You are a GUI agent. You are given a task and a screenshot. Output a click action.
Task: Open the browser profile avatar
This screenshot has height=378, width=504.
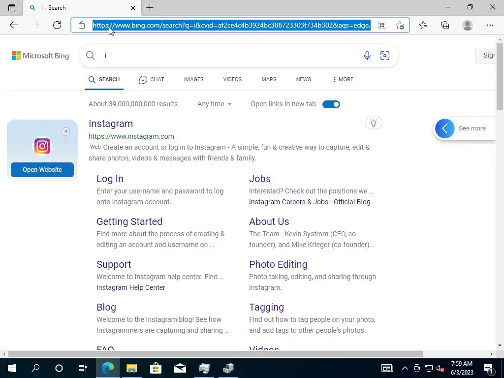pos(468,25)
